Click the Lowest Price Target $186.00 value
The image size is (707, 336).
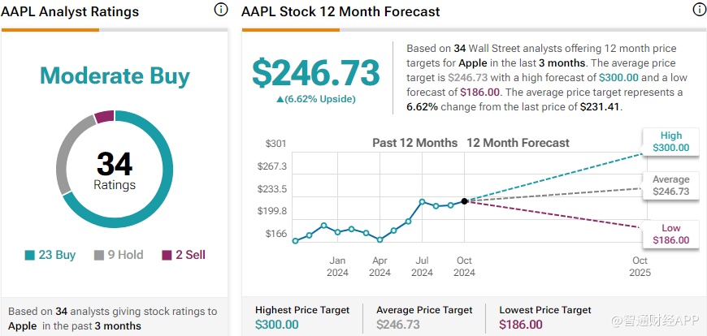click(521, 325)
